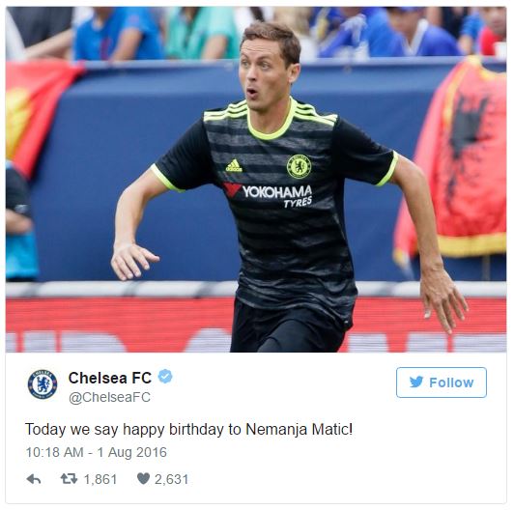Image resolution: width=514 pixels, height=510 pixels.
Task: Click the 1 Aug 2016 date text
Action: click(132, 452)
